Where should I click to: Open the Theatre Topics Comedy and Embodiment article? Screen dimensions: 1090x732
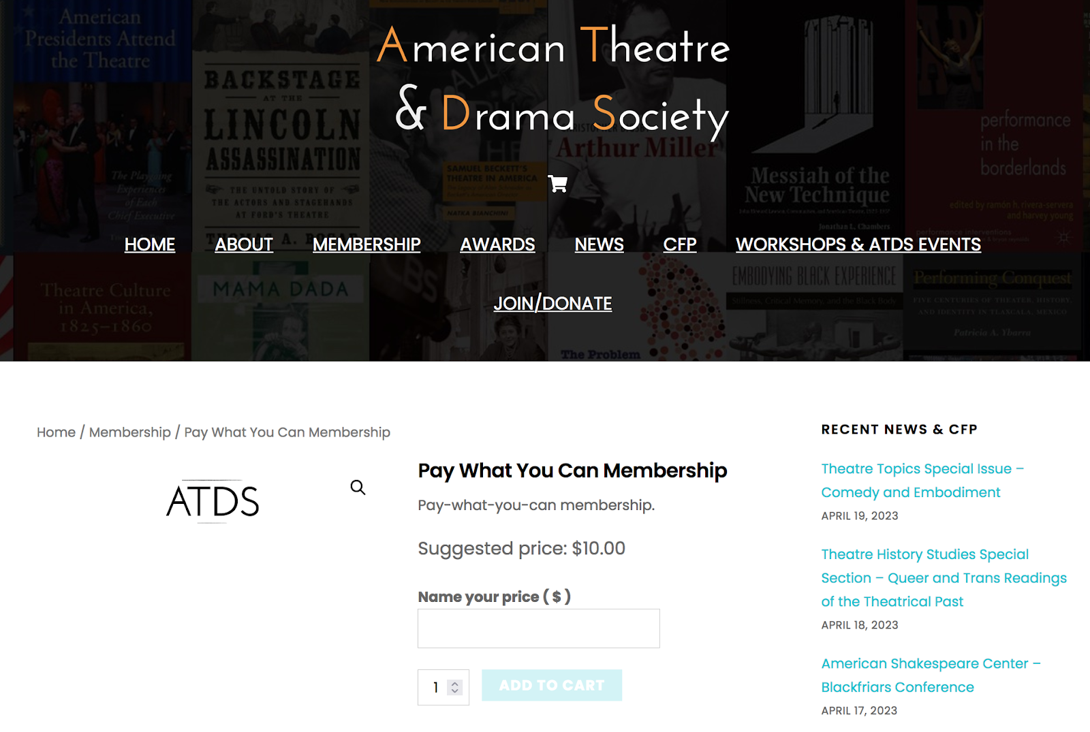pos(923,480)
